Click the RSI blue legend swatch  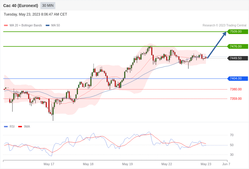(6, 126)
